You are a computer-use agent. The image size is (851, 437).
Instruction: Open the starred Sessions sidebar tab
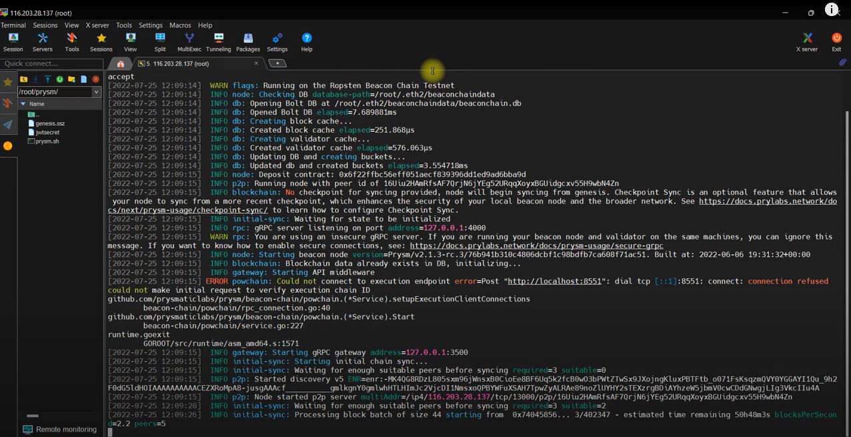pos(7,82)
